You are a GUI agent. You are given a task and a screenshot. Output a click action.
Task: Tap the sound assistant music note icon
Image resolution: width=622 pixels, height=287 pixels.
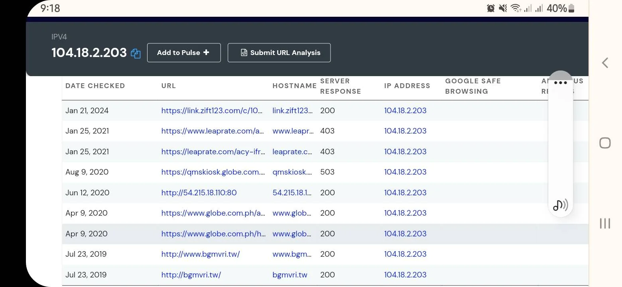click(560, 205)
